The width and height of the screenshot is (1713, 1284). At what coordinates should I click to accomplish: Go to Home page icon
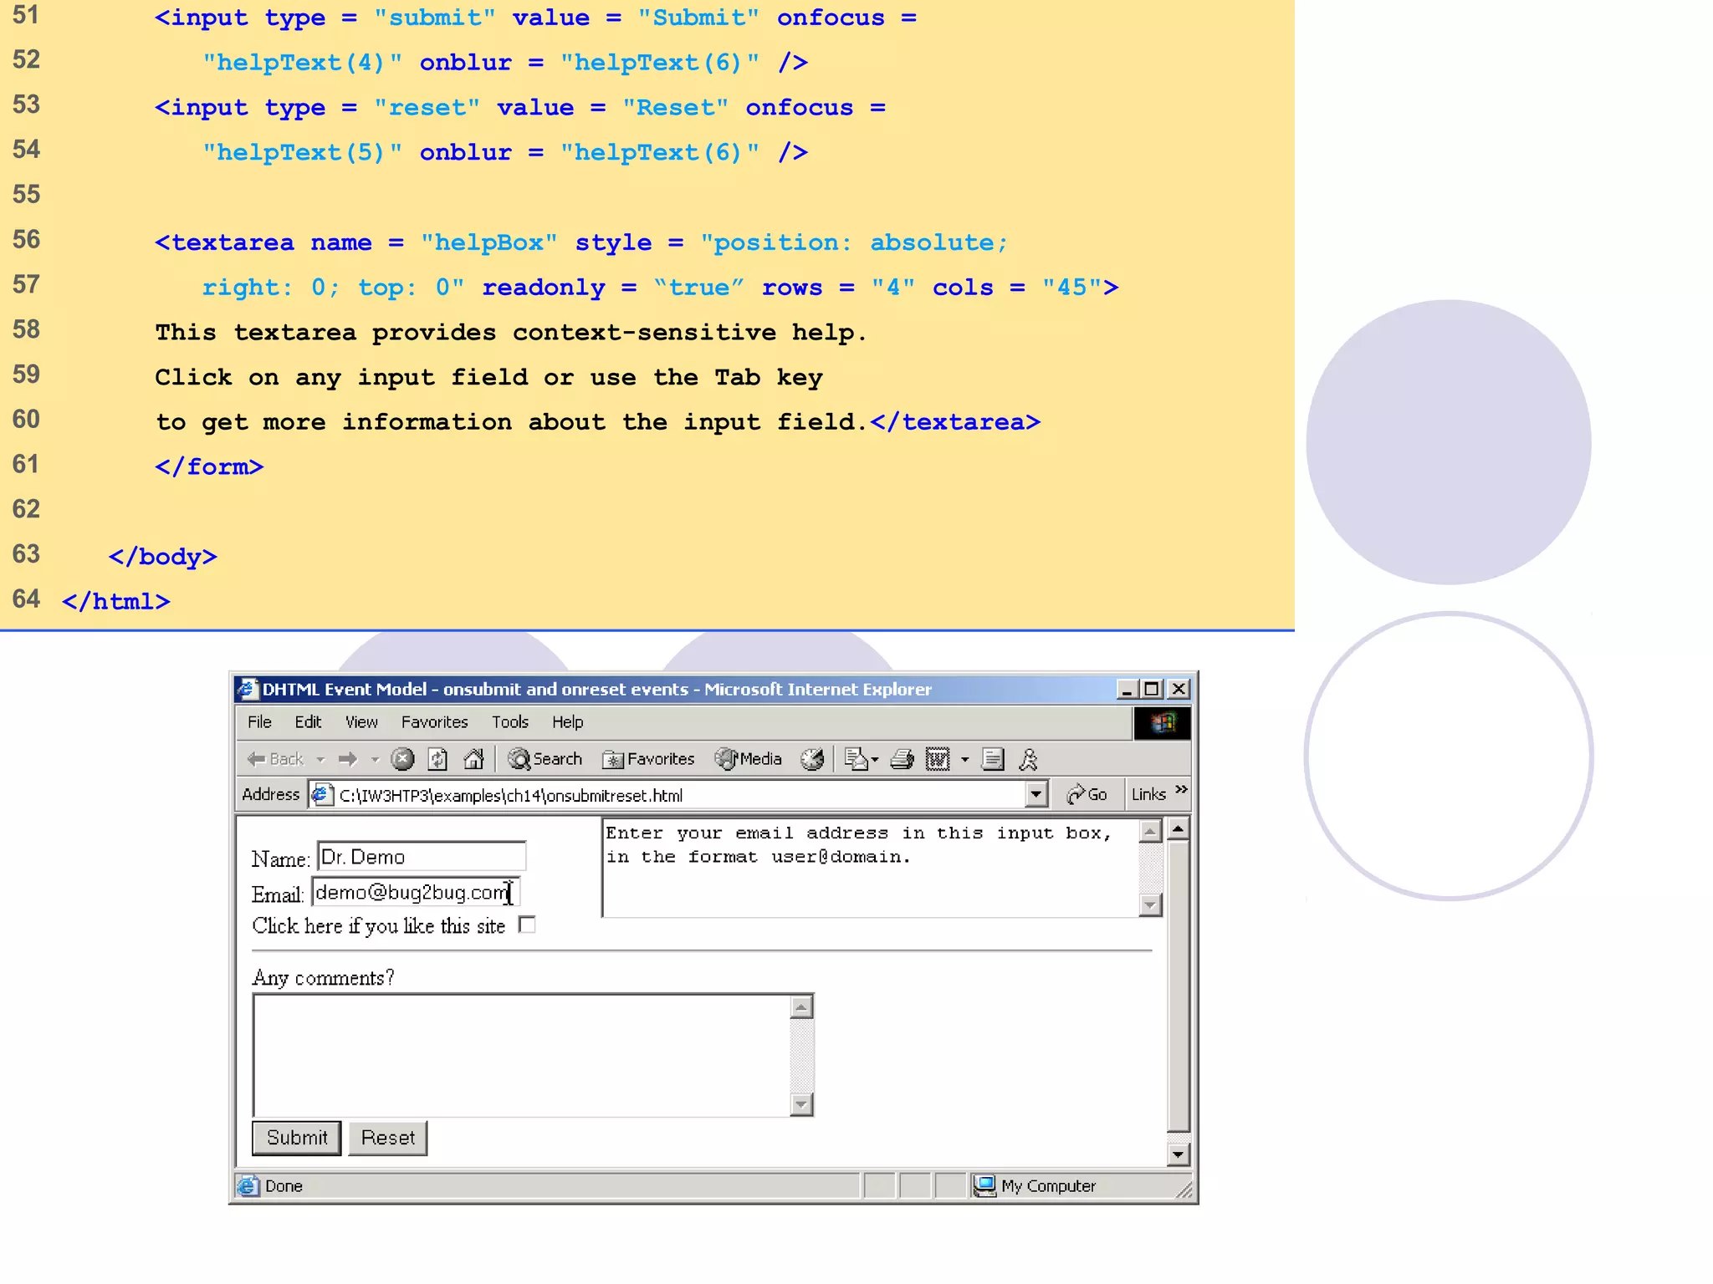473,759
